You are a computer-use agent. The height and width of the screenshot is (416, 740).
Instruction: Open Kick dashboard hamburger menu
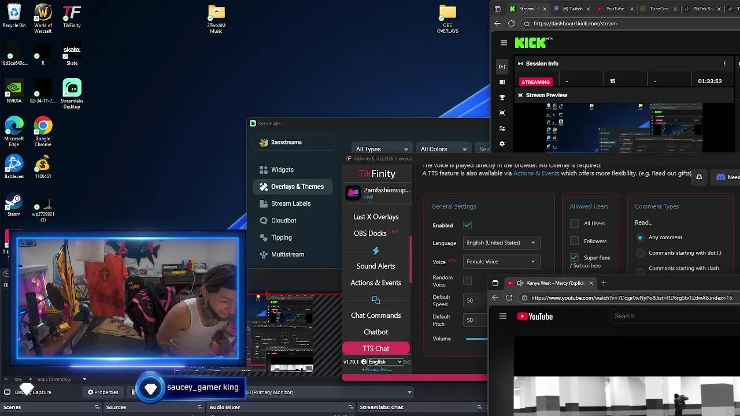click(504, 43)
